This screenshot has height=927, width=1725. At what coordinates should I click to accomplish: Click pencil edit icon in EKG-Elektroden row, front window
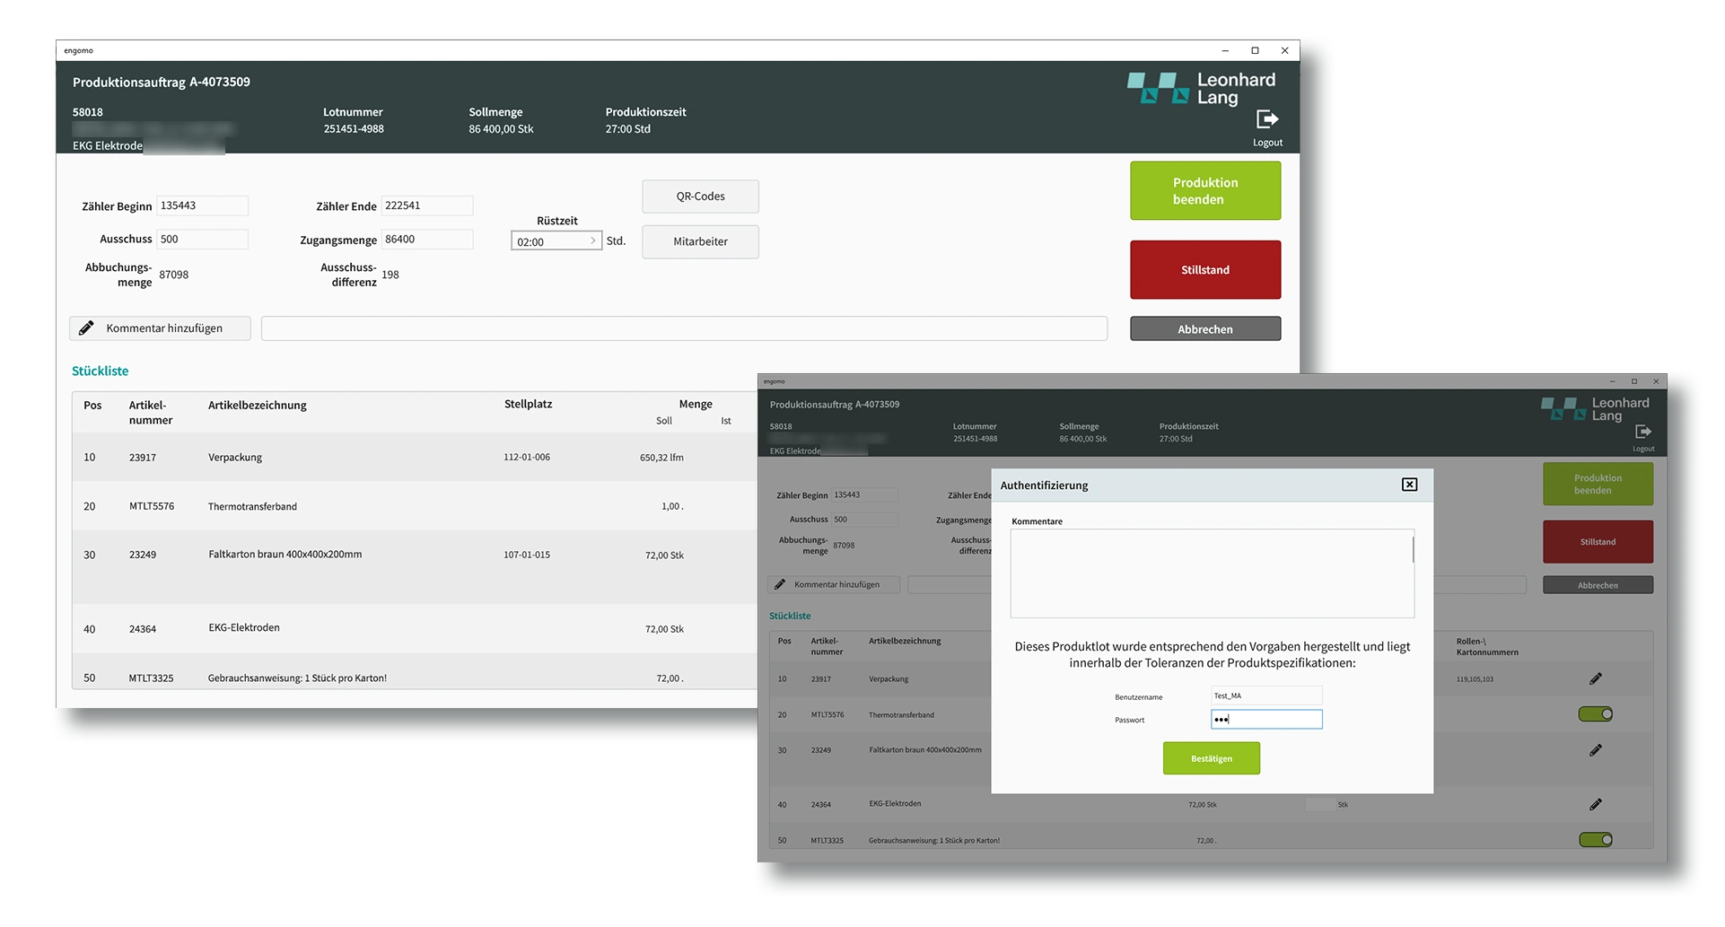(x=1596, y=805)
